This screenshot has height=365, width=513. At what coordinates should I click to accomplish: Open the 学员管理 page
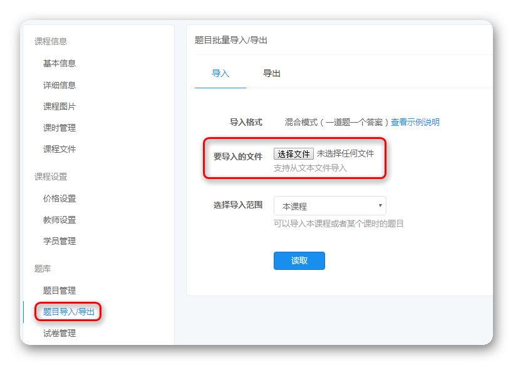[60, 241]
